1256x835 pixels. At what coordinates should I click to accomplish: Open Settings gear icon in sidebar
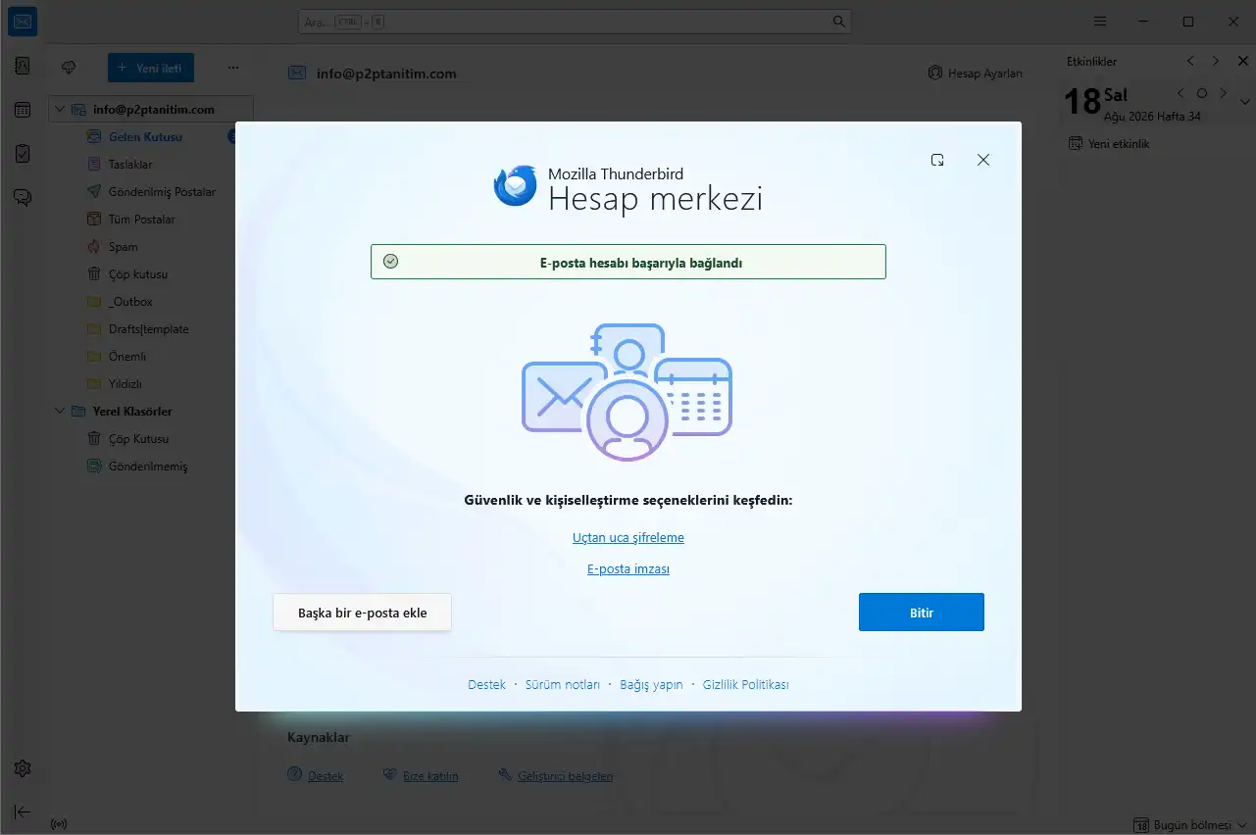pyautogui.click(x=23, y=768)
